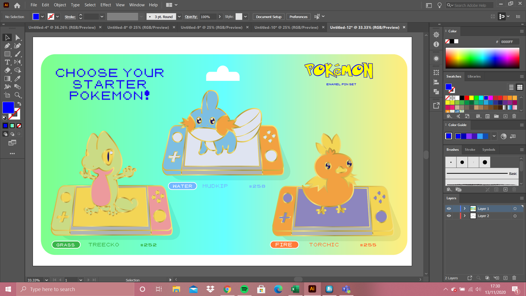Hide Layer 1 with eye icon
Image resolution: width=526 pixels, height=296 pixels.
click(449, 209)
